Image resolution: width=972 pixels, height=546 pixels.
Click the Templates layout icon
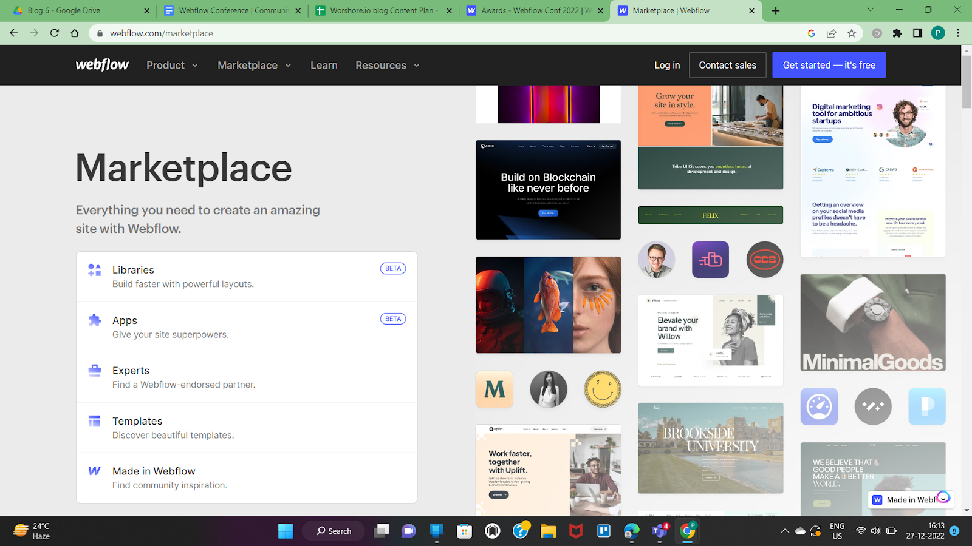95,421
